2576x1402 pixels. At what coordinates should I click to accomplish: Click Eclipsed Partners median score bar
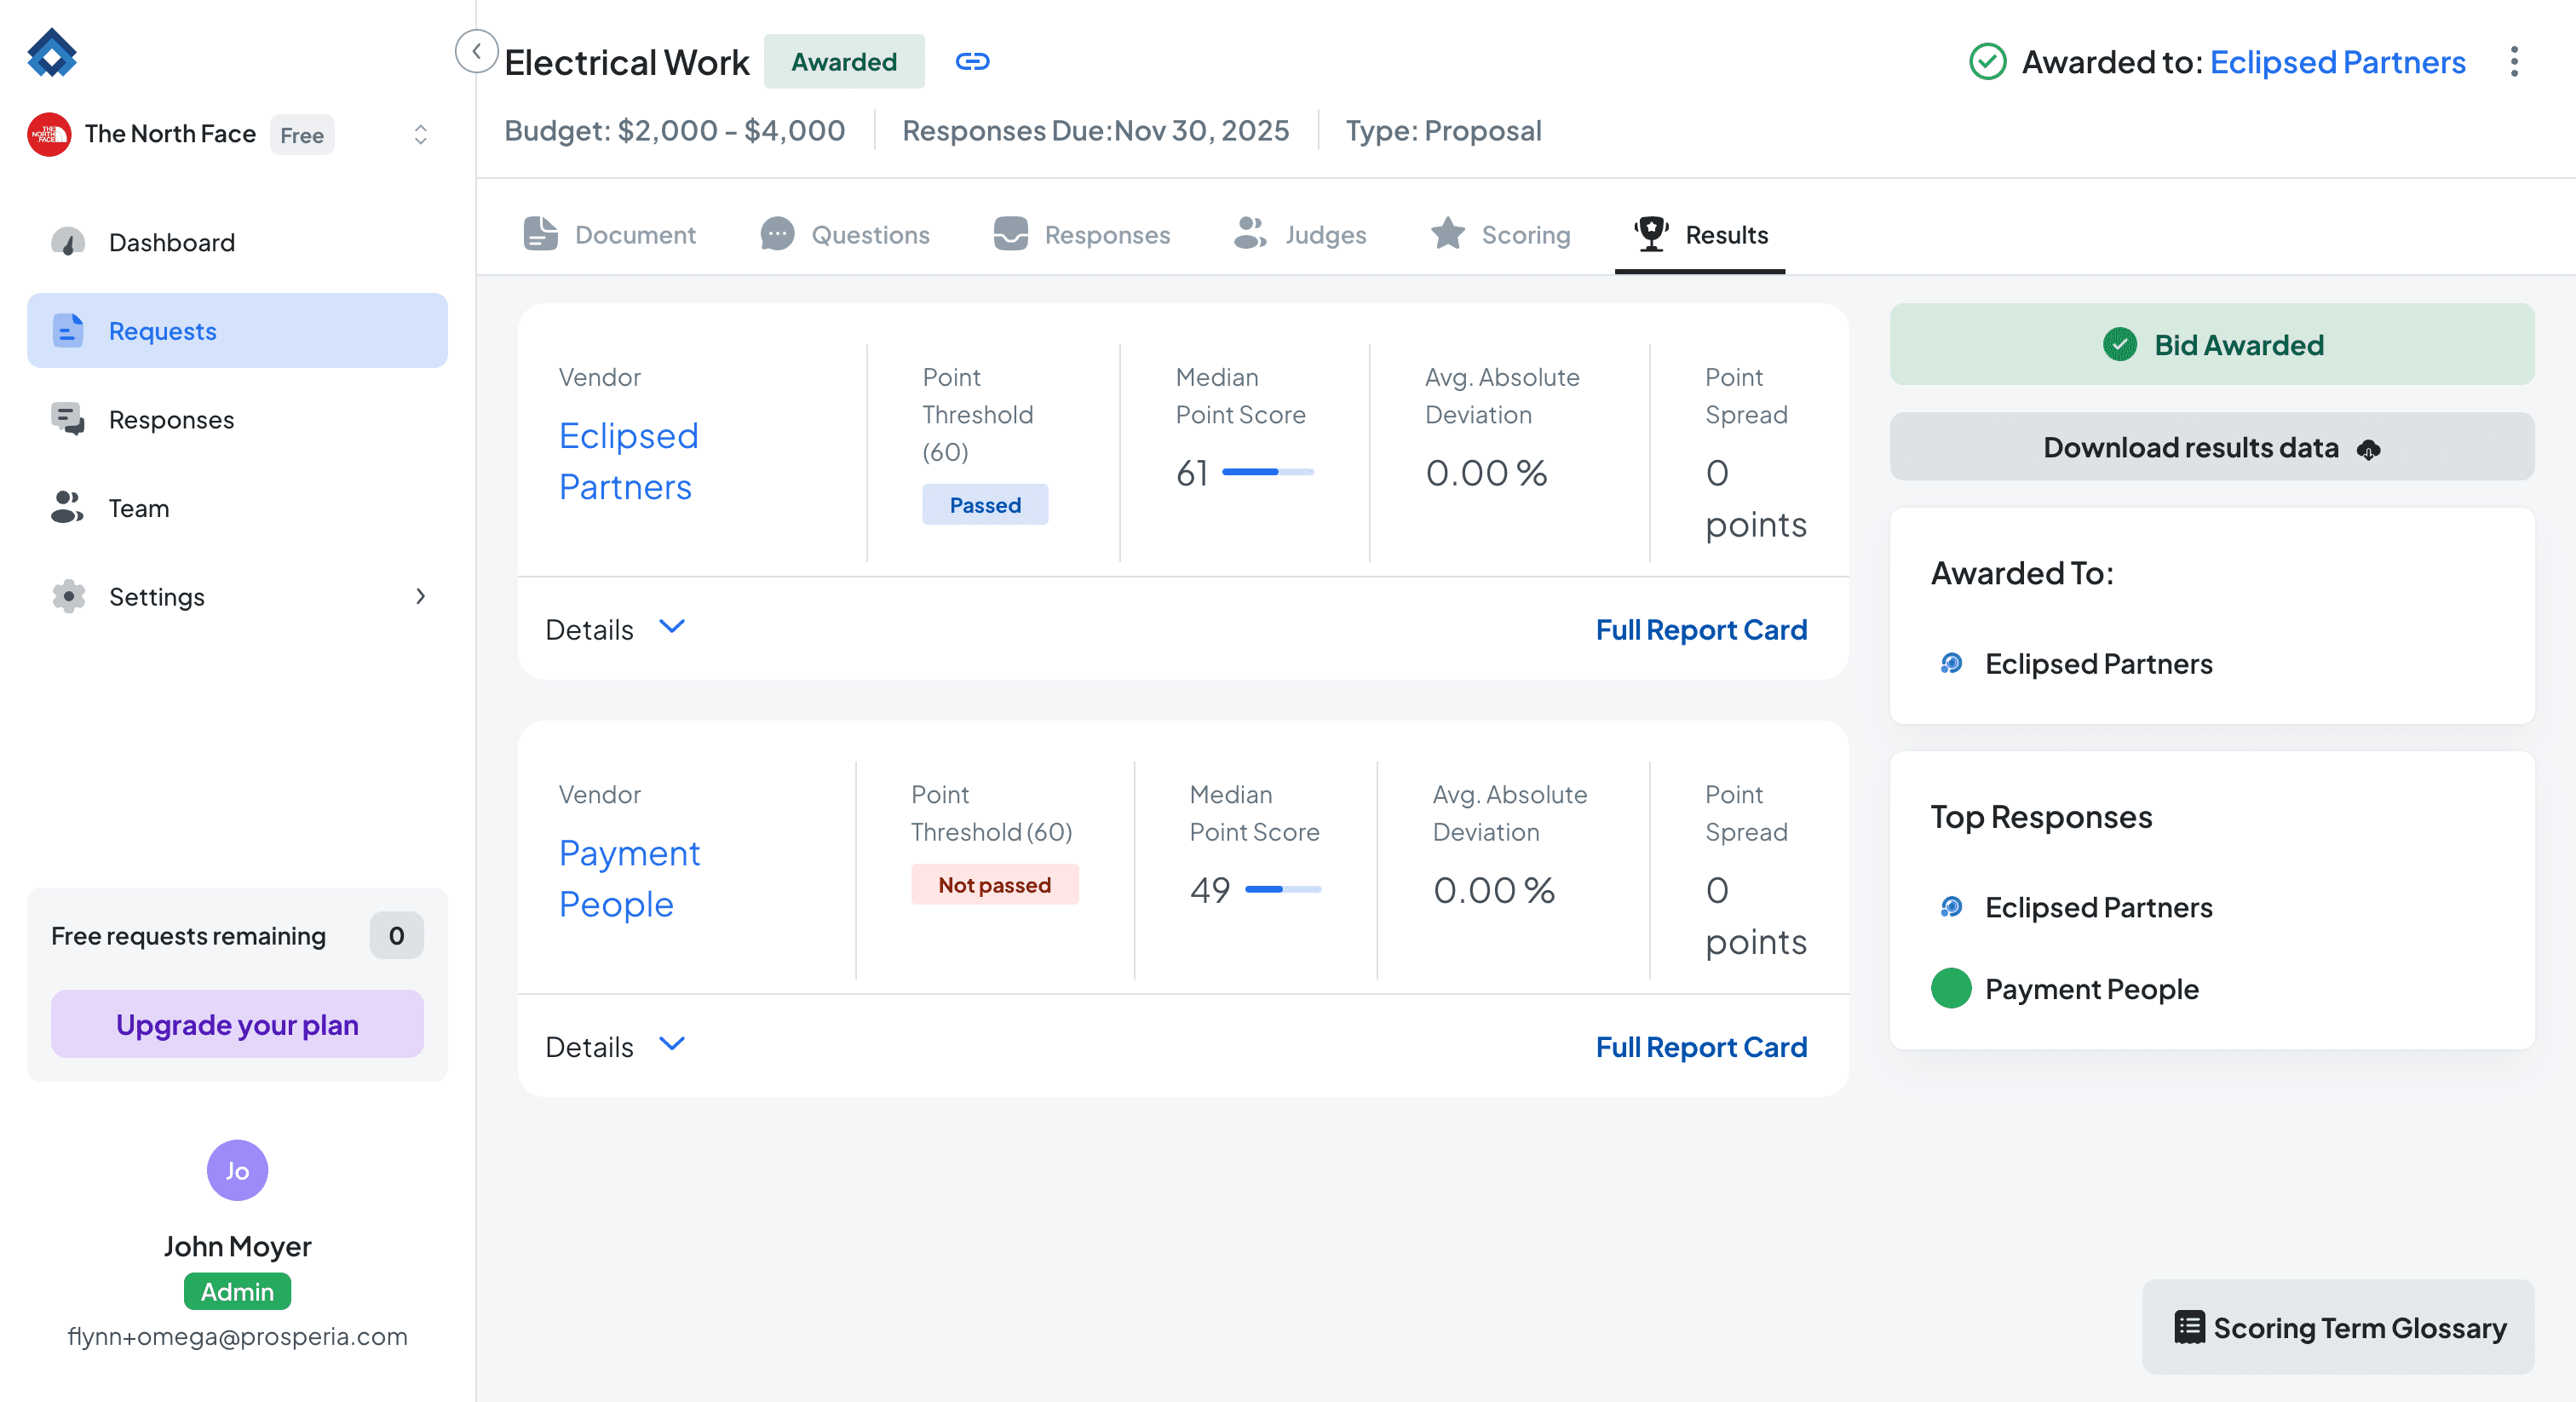pyautogui.click(x=1267, y=472)
